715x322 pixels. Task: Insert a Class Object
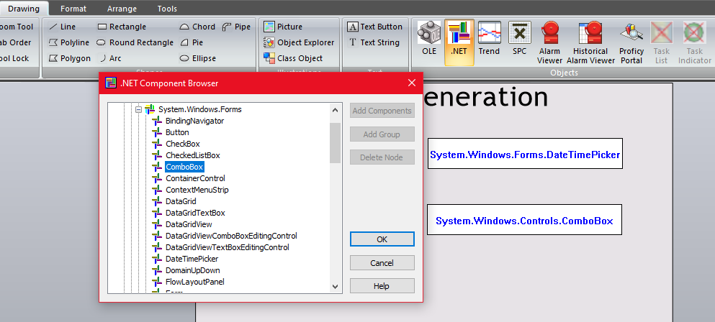[293, 58]
